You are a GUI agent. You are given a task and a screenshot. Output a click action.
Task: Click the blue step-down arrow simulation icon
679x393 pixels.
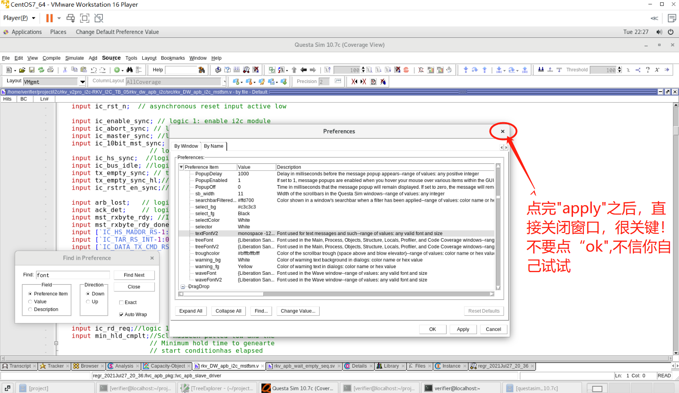pos(466,70)
